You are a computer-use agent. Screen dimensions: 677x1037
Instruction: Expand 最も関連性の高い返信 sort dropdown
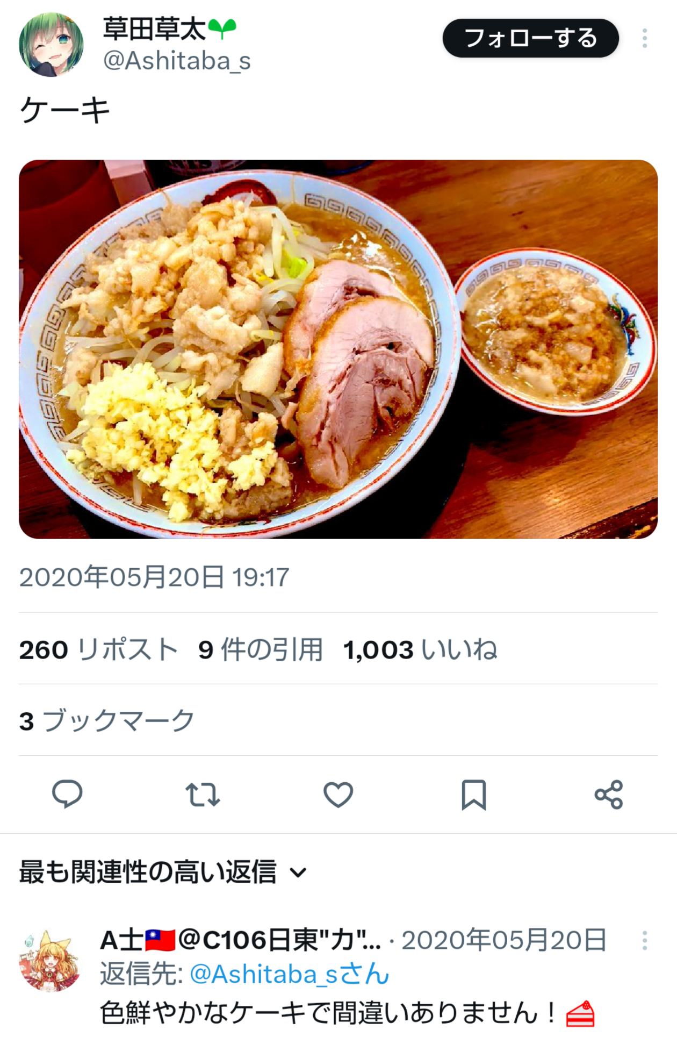(x=163, y=872)
